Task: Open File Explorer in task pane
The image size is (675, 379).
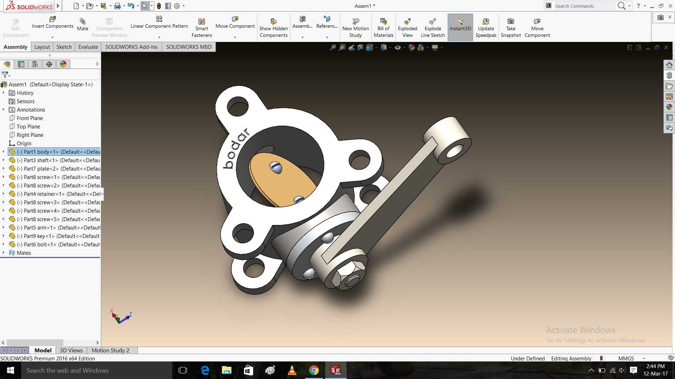Action: pos(669,86)
